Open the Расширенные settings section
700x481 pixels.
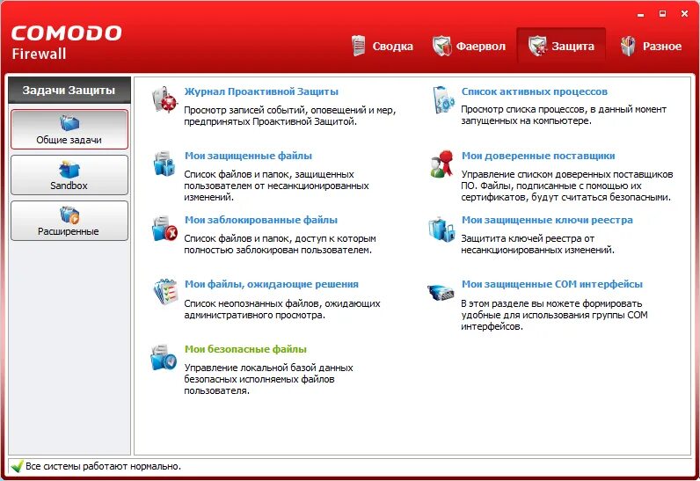click(x=69, y=221)
